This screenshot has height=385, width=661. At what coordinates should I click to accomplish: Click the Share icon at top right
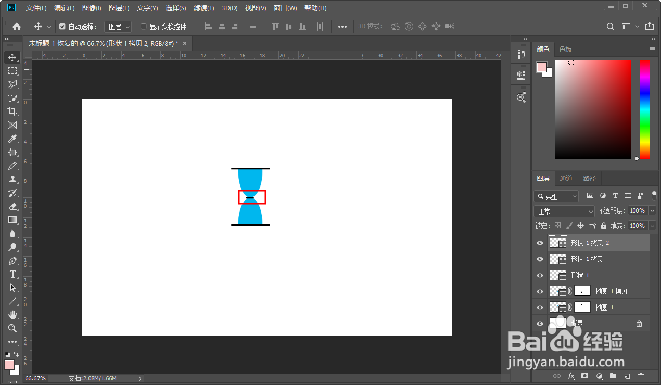[650, 27]
